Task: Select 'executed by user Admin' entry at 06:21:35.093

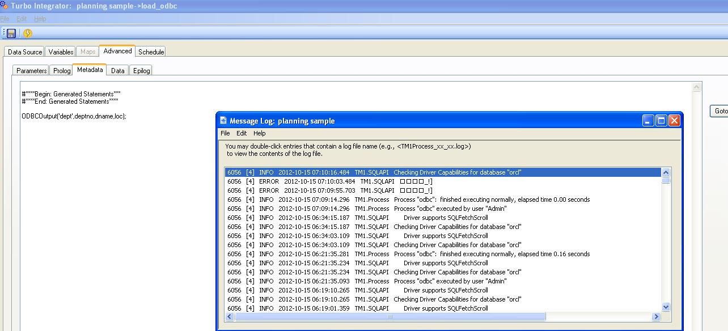Action: pos(443,281)
